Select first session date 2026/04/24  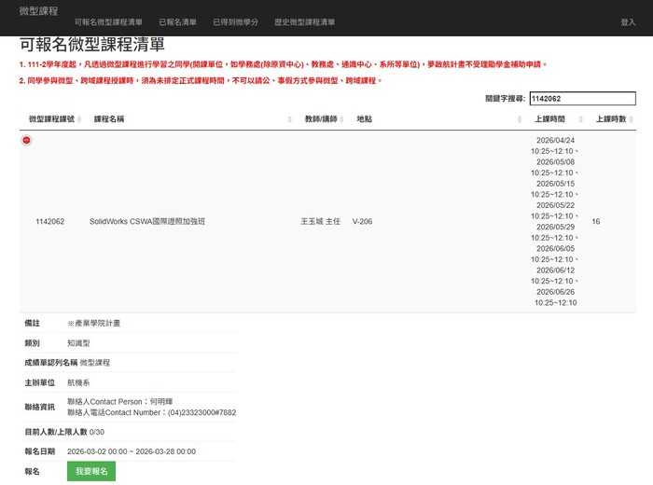click(x=555, y=140)
